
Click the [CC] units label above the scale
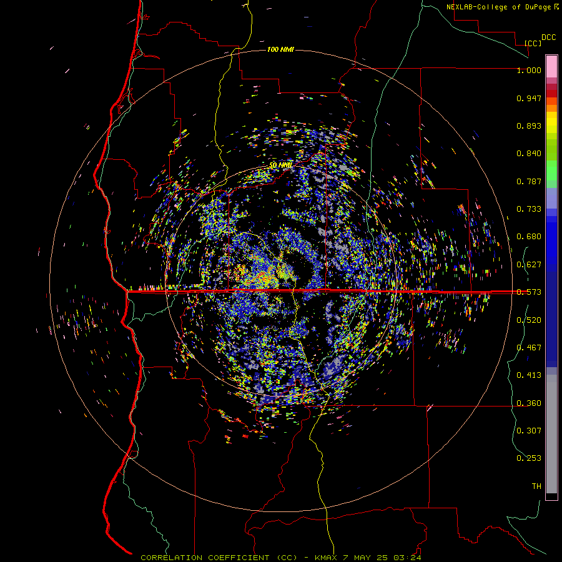(533, 43)
